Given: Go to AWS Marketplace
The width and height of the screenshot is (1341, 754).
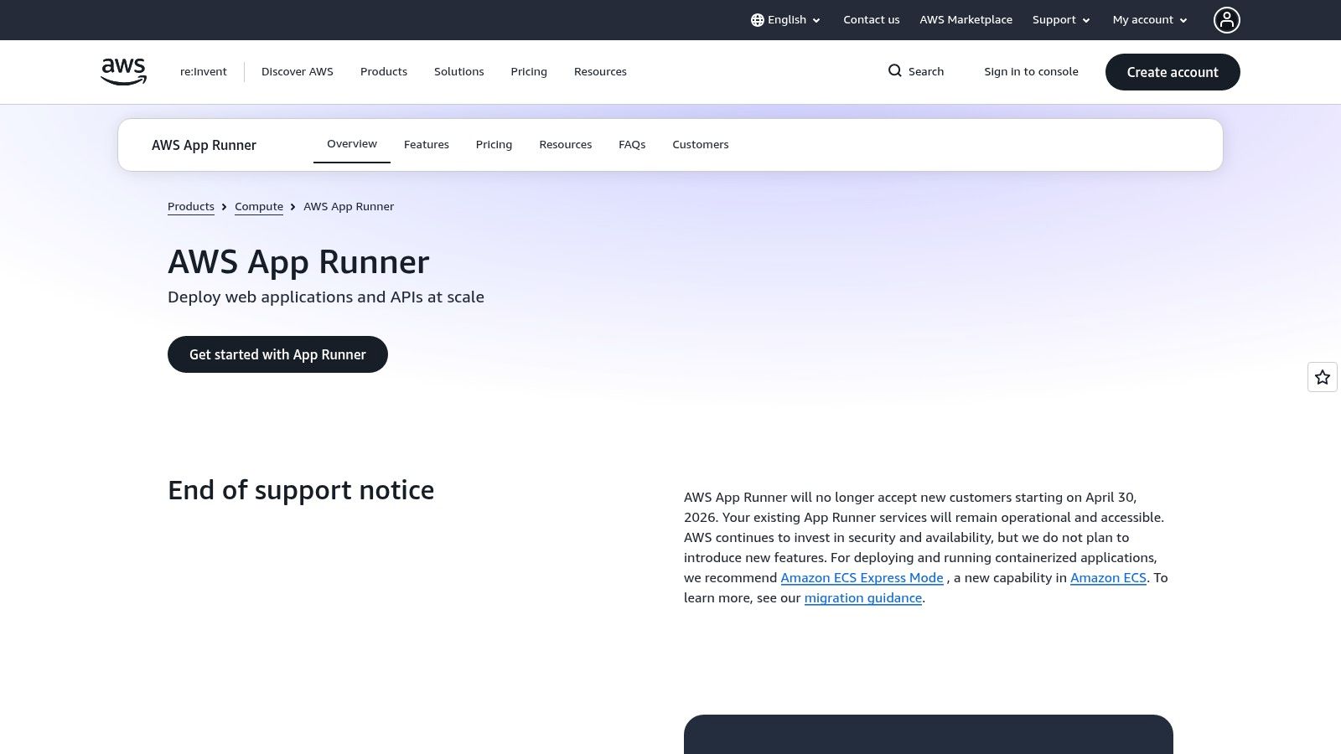Looking at the screenshot, I should tap(966, 20).
